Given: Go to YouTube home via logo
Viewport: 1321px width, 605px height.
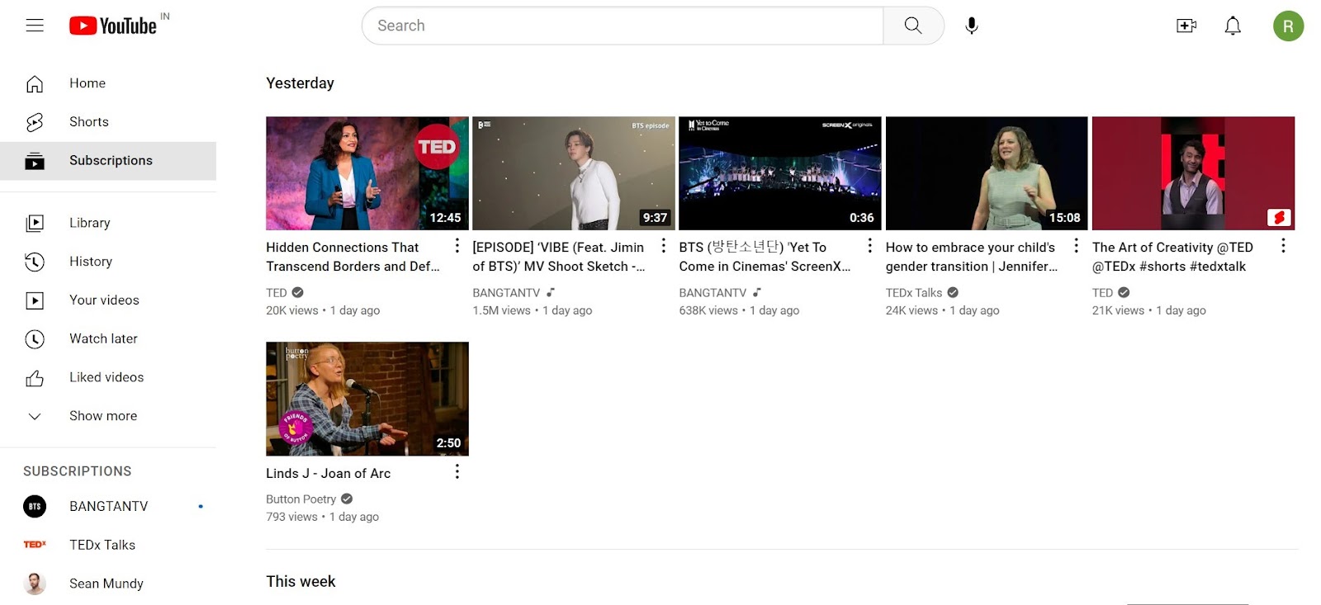Looking at the screenshot, I should 113,26.
